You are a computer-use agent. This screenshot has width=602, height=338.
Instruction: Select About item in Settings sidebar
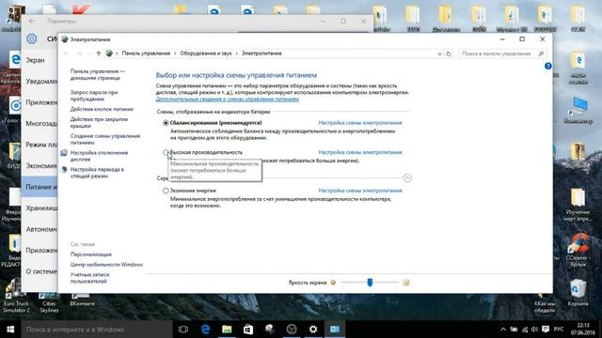(x=40, y=271)
